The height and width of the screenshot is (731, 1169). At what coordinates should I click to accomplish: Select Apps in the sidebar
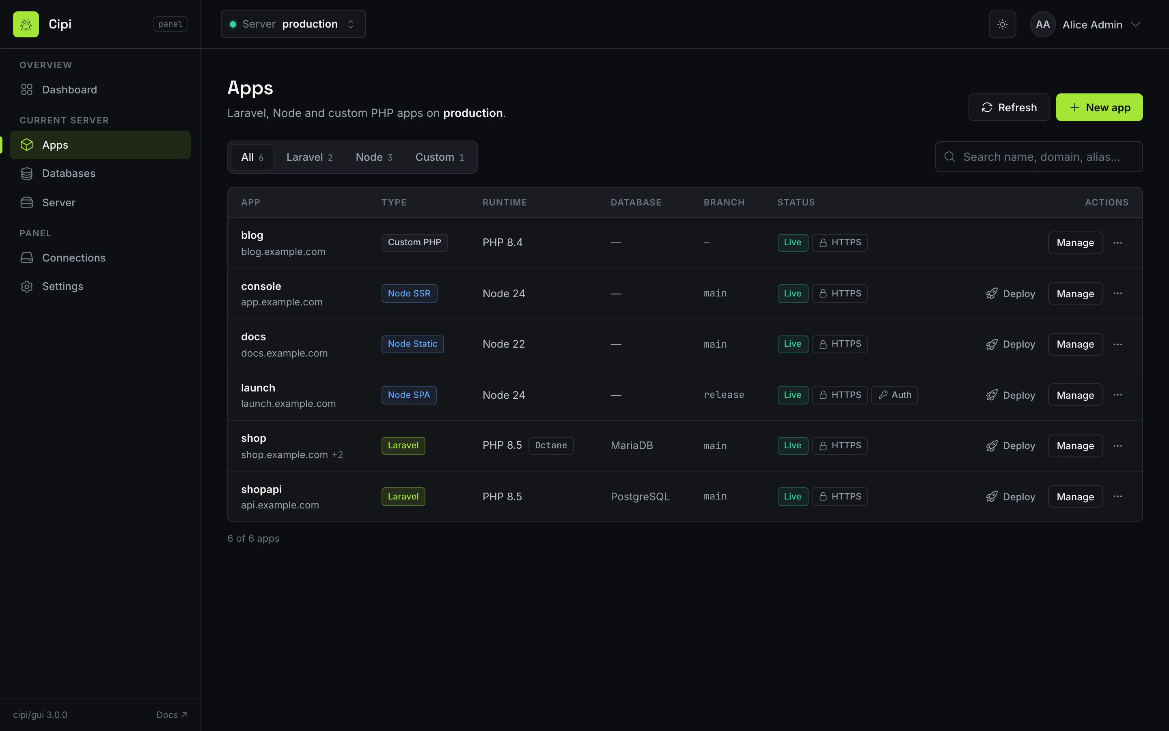pyautogui.click(x=100, y=145)
